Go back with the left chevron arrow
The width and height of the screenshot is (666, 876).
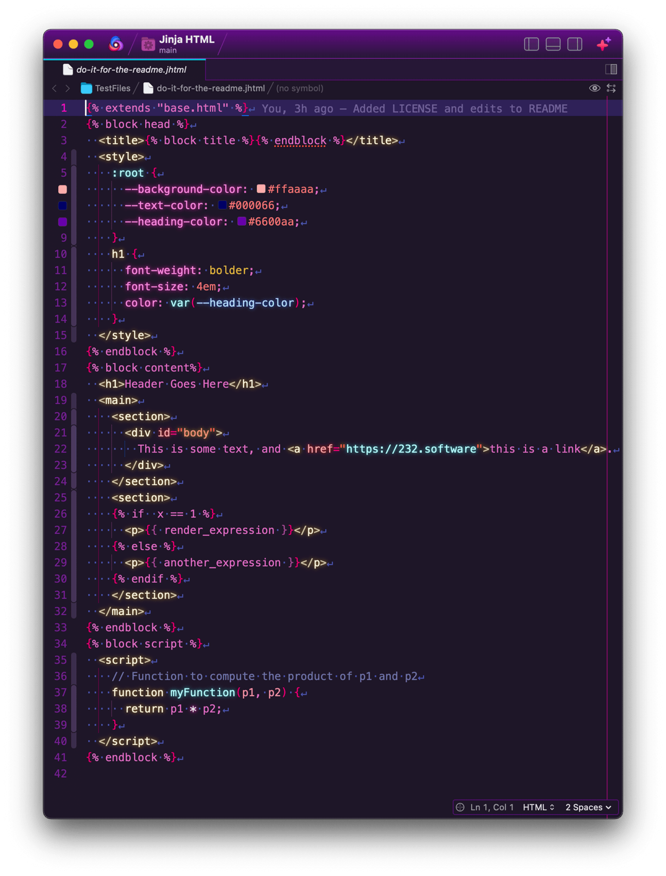tap(55, 89)
